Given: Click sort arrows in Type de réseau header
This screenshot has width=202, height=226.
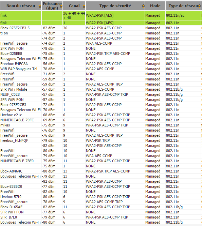Looking at the screenshot, I should point(199,6).
